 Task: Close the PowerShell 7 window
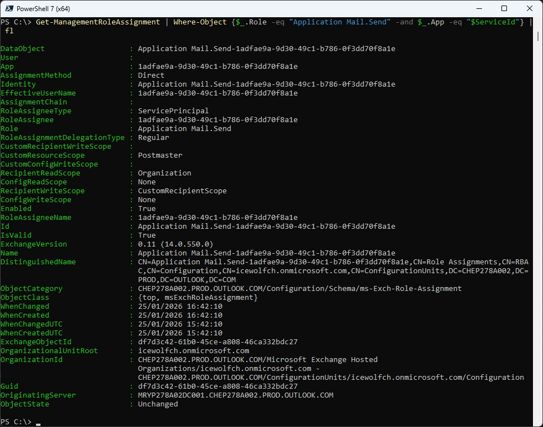click(x=529, y=8)
